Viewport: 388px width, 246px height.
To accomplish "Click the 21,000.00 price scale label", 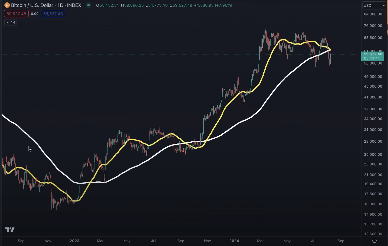I will pos(373,175).
